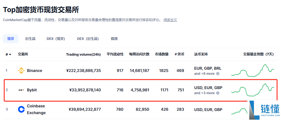
Task: Click the 'and +3 more' text
Action: click(x=204, y=93)
